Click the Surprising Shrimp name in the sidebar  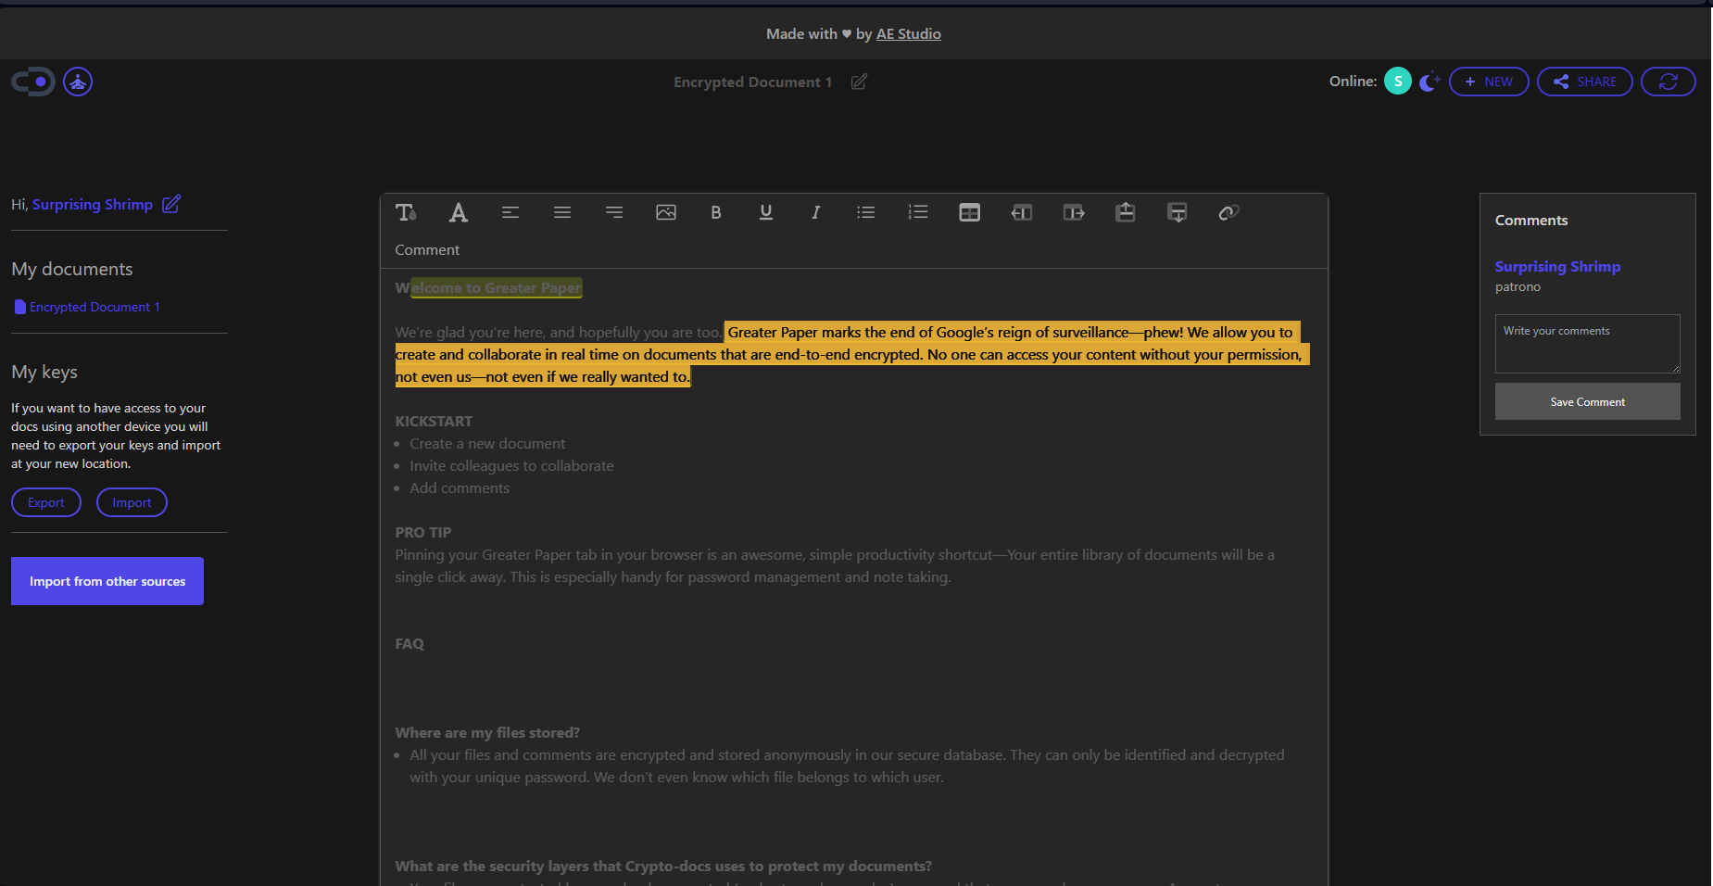coord(93,204)
